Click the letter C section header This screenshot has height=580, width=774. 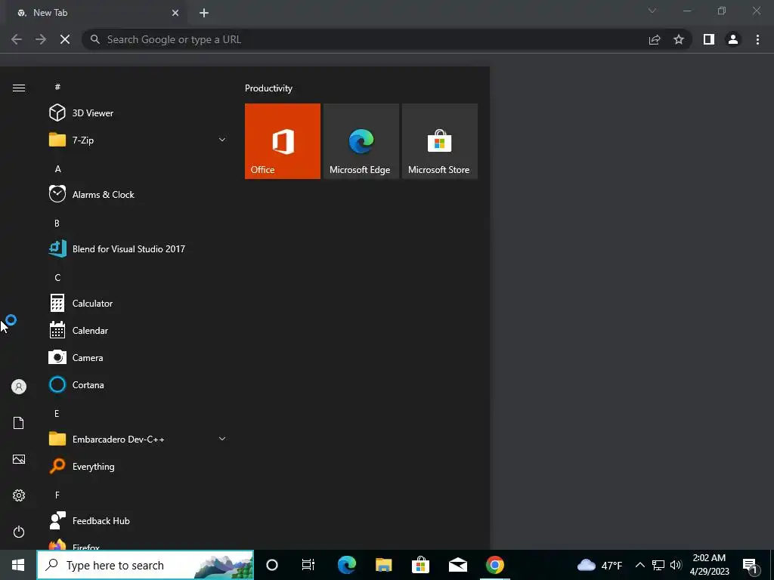57,278
